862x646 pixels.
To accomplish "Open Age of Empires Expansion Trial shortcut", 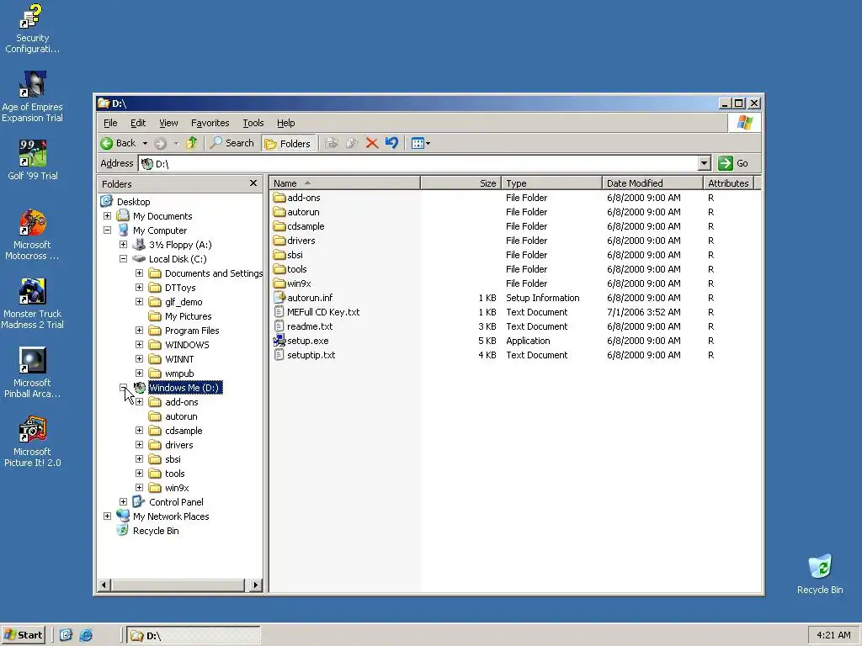I will tap(33, 97).
